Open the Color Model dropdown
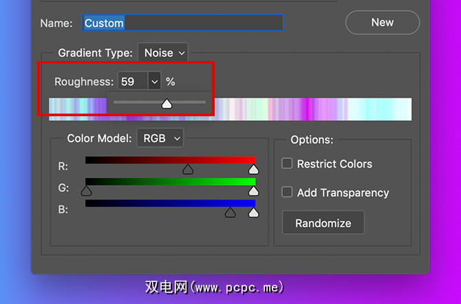 point(160,138)
